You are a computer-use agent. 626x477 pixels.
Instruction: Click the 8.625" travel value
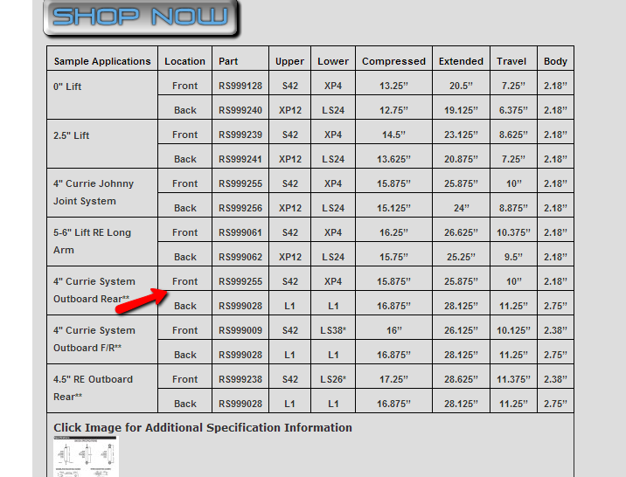point(513,135)
